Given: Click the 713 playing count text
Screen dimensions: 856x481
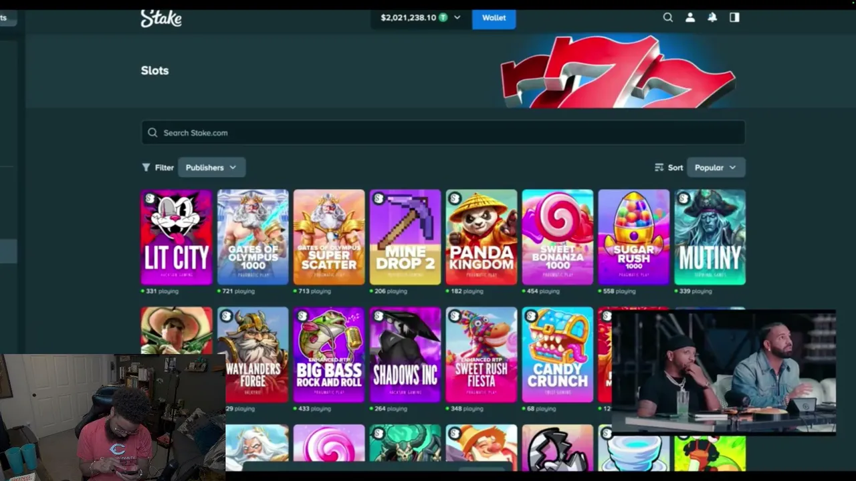Looking at the screenshot, I should coord(314,291).
